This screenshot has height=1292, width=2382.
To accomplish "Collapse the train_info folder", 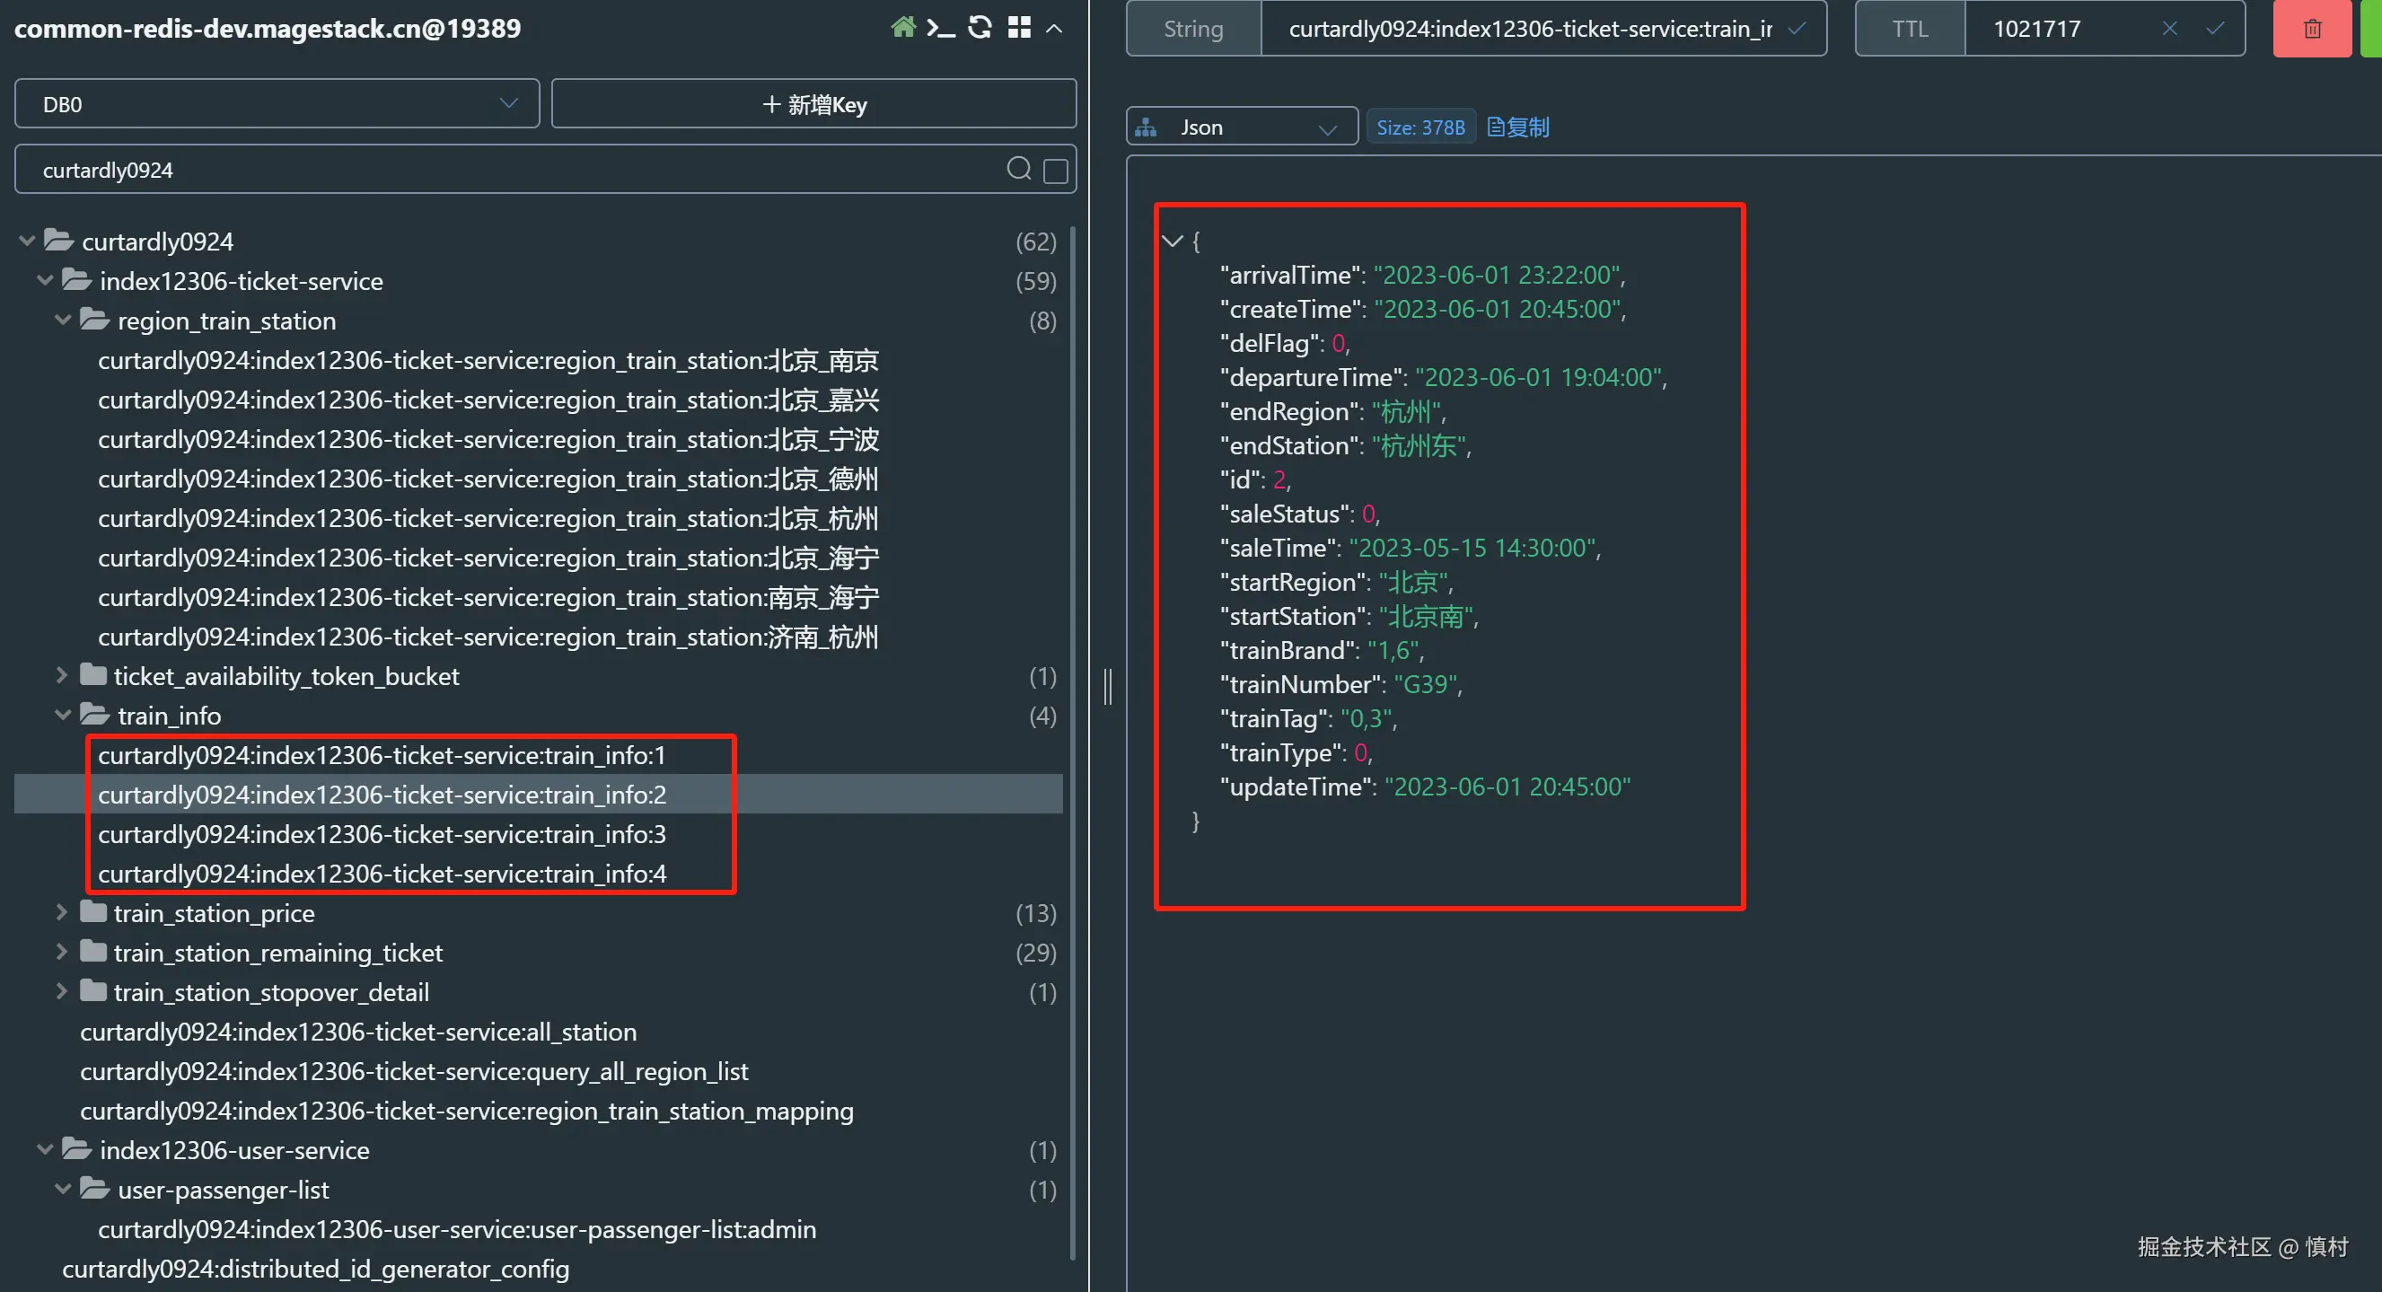I will click(x=63, y=715).
